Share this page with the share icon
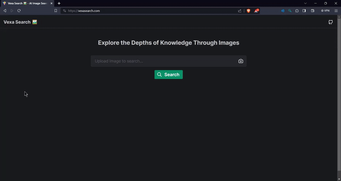The image size is (341, 181). tap(240, 11)
